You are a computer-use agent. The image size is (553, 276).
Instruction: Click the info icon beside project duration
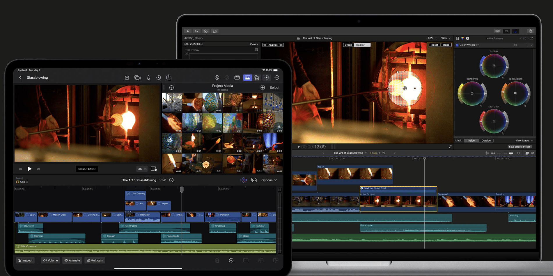(171, 180)
